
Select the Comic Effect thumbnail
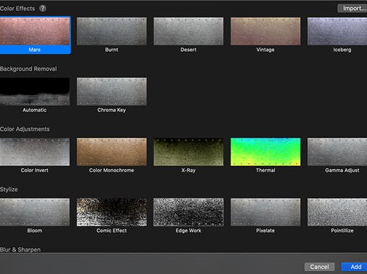(x=112, y=212)
